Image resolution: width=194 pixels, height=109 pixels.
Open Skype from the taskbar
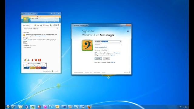[52, 107]
